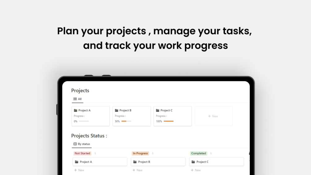Click Project C's 100% progress bar
Viewport: 311px width, 175px height.
tap(169, 121)
